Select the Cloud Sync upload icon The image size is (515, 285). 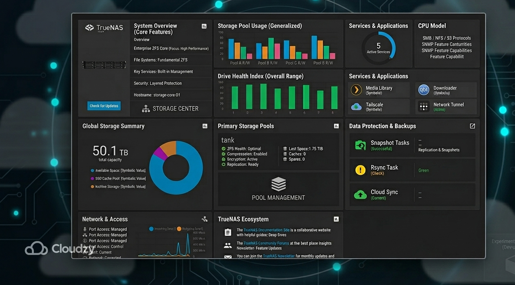pyautogui.click(x=360, y=195)
